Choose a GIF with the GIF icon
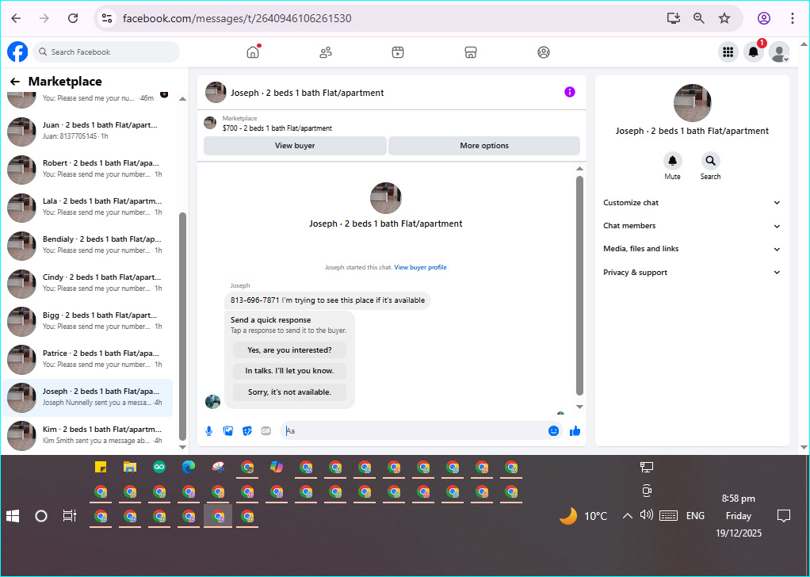The height and width of the screenshot is (577, 810). tap(266, 431)
